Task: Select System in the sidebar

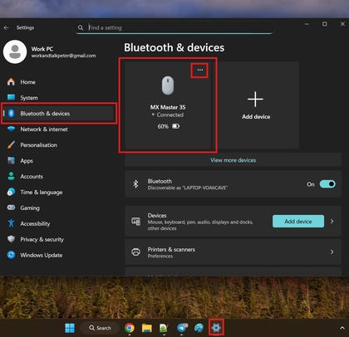Action: click(x=58, y=98)
